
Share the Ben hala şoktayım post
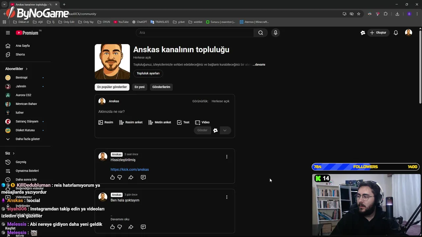click(131, 227)
